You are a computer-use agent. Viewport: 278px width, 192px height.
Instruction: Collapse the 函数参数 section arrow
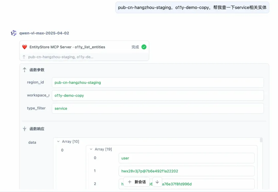coord(25,70)
